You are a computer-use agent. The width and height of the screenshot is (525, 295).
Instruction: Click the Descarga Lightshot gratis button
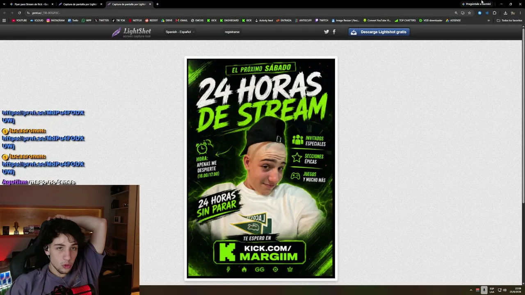pyautogui.click(x=379, y=32)
